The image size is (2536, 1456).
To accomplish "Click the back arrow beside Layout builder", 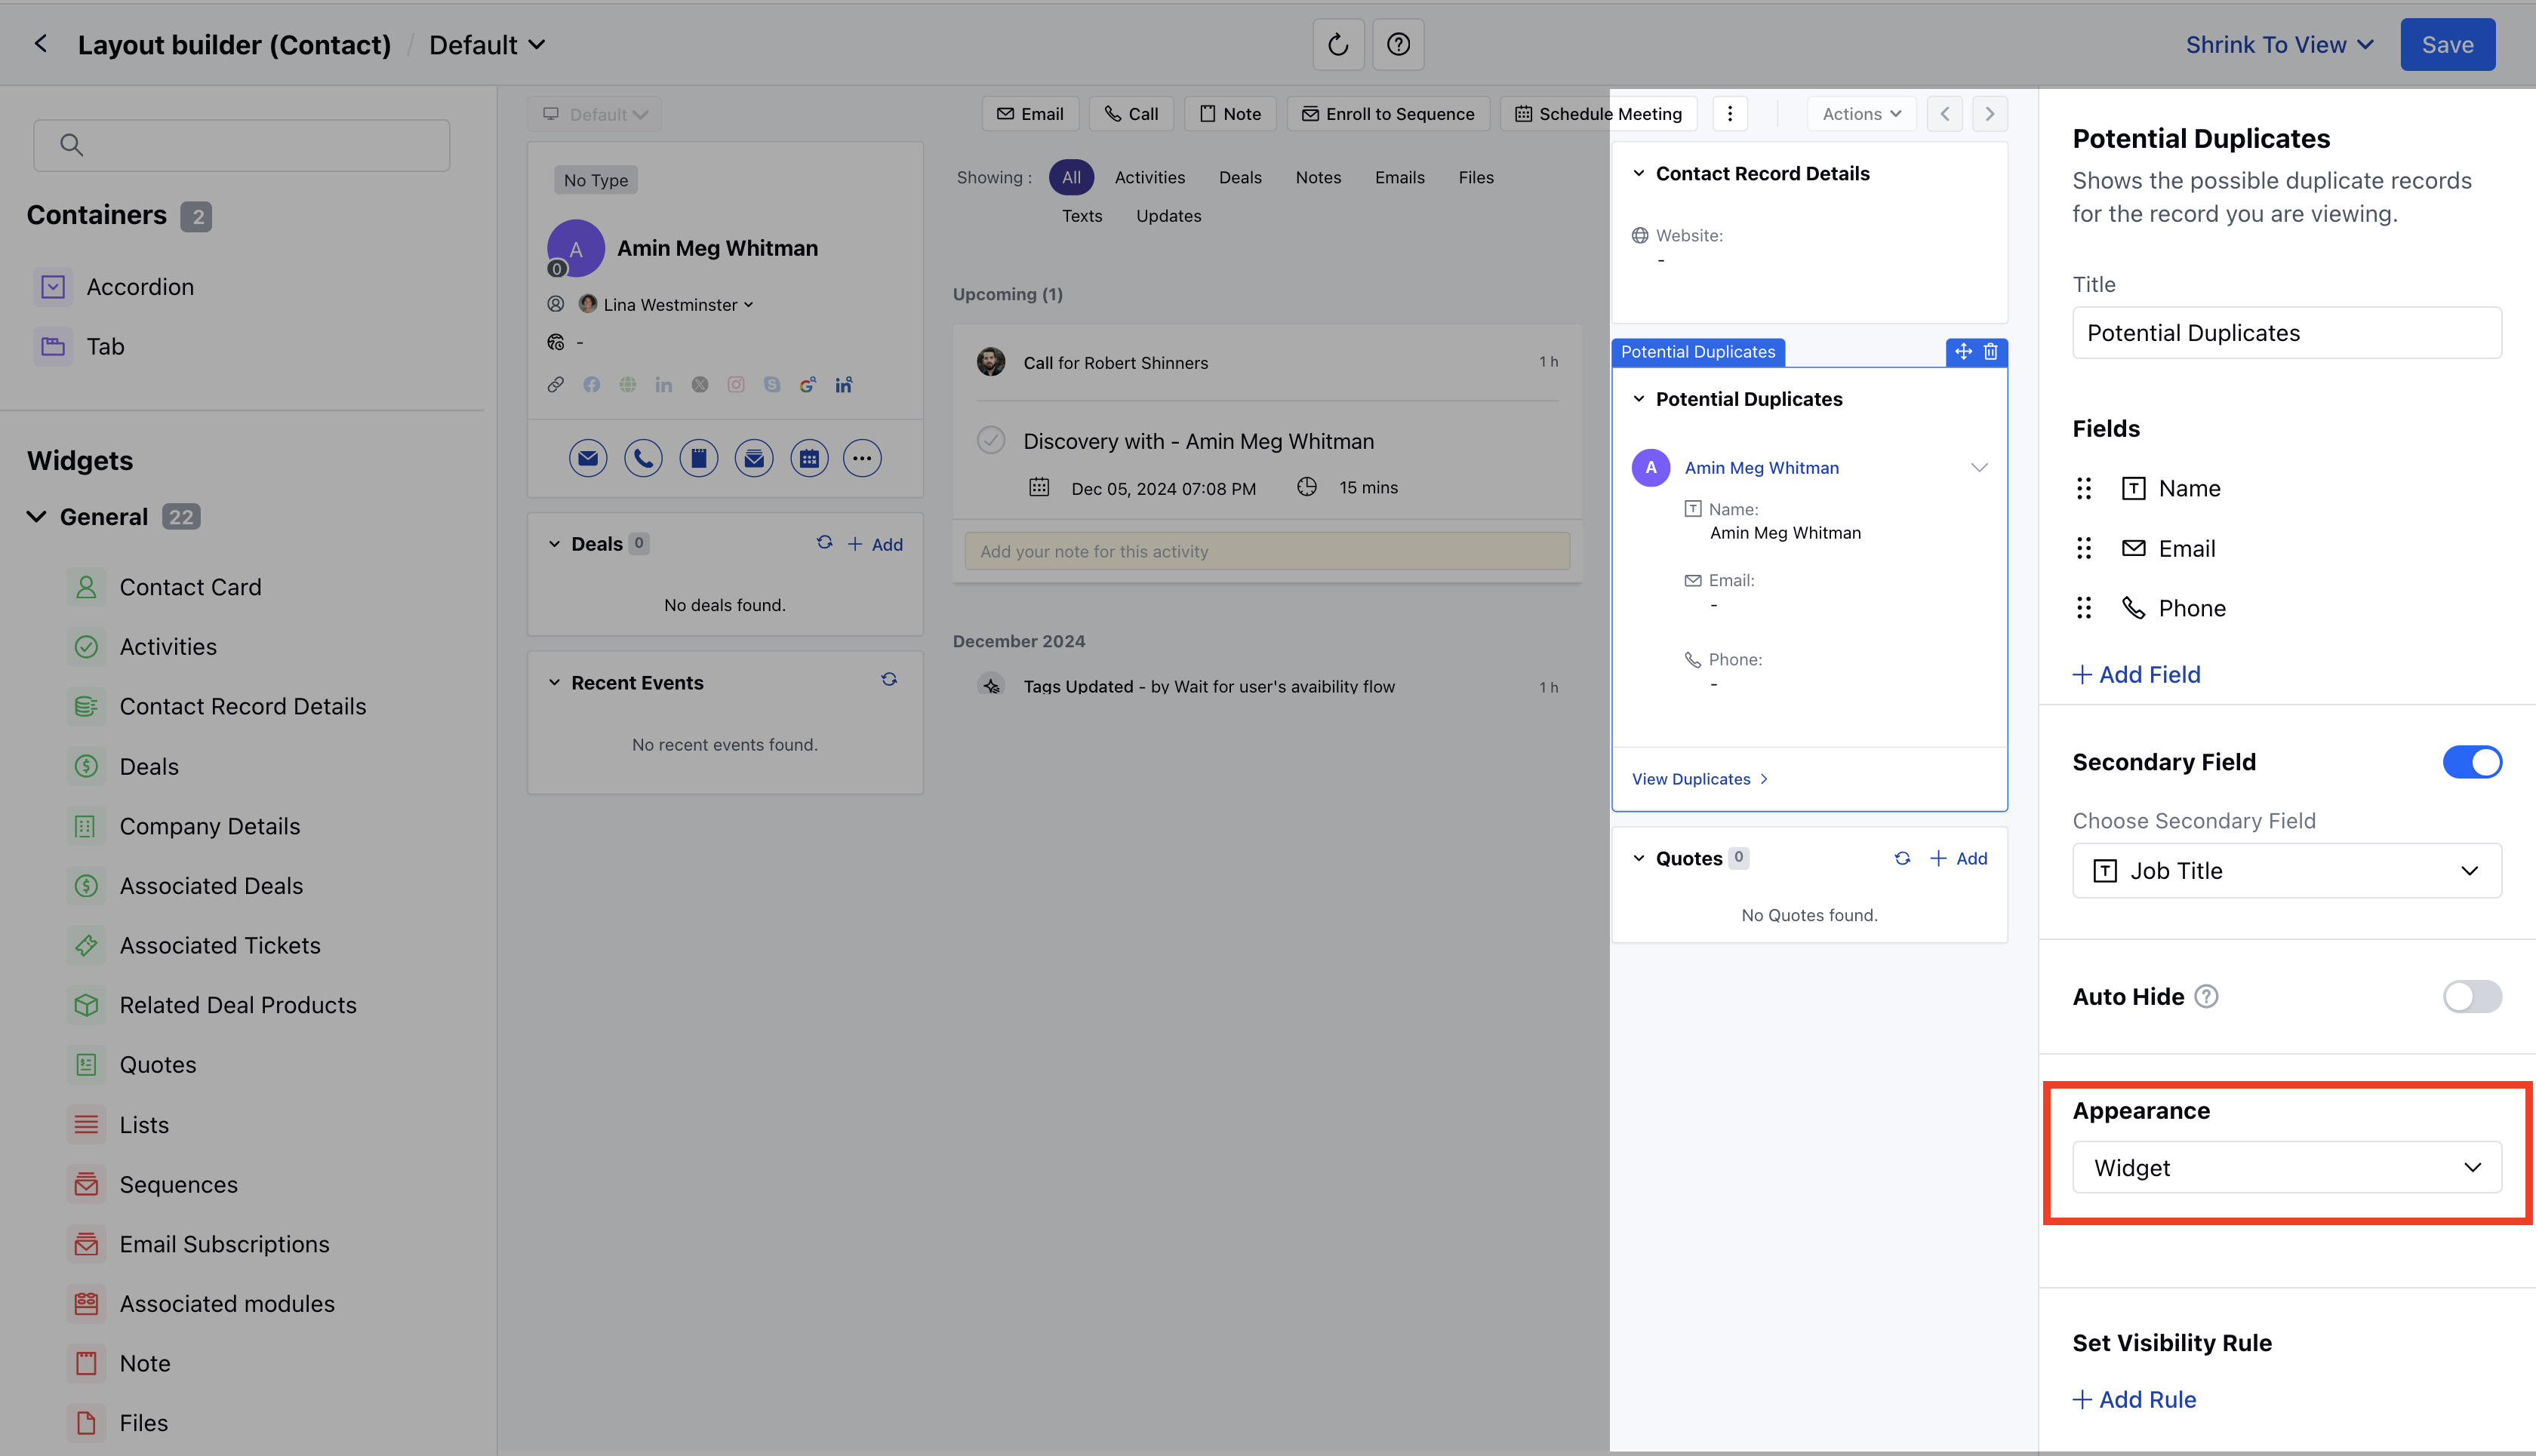I will 41,44.
